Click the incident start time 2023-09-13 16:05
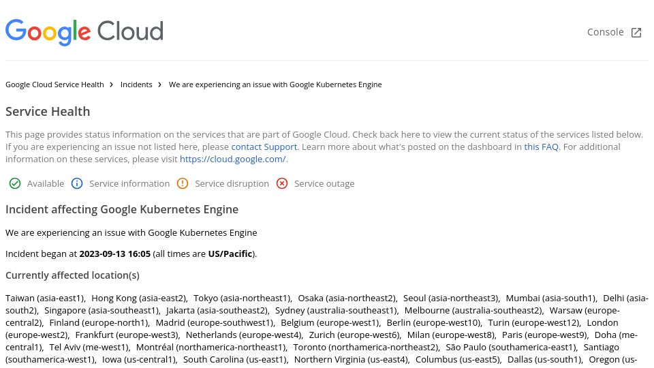This screenshot has width=654, height=368. coord(114,254)
